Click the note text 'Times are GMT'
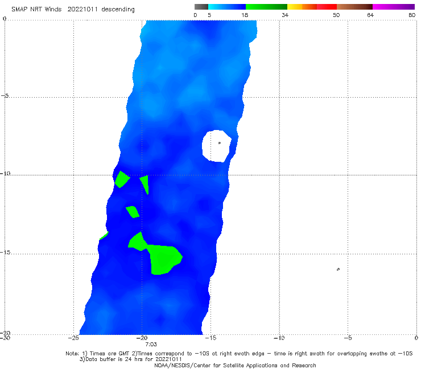 click(x=109, y=354)
